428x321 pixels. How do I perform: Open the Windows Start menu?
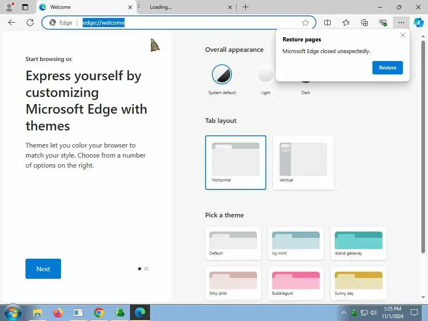click(x=13, y=313)
